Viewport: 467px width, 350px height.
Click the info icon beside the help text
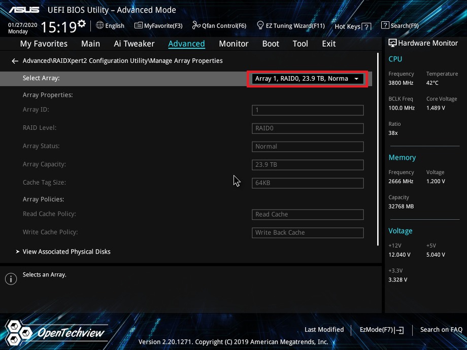[11, 279]
